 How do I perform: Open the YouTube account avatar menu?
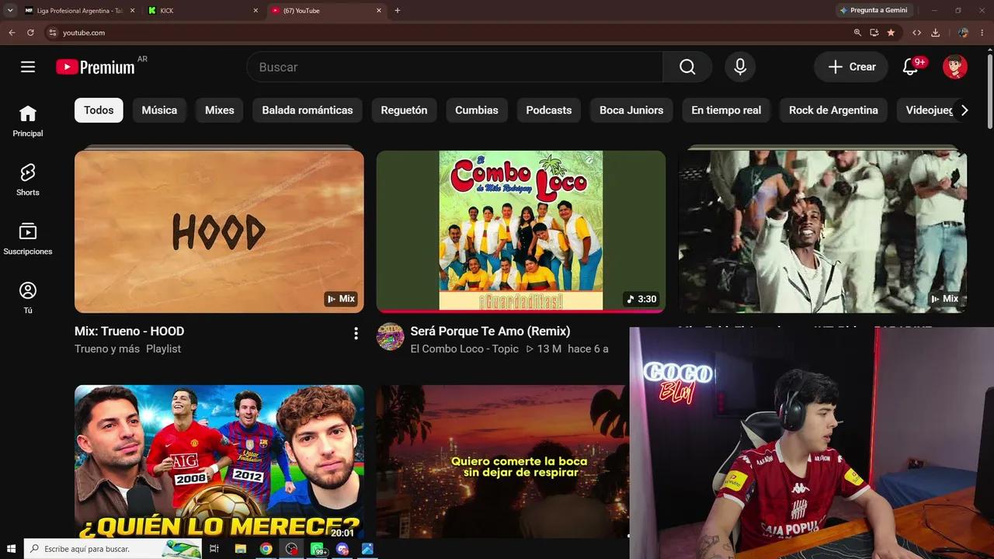click(955, 67)
